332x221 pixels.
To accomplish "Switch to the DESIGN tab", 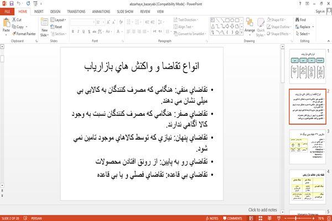I will 55,12.
